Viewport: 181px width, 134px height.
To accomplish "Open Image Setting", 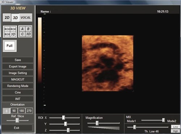I will [x=18, y=73].
